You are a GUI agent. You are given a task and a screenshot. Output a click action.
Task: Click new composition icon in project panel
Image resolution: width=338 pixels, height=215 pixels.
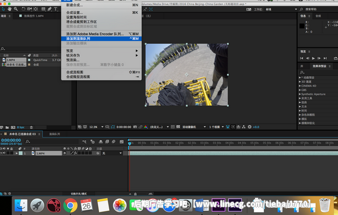tap(13, 127)
